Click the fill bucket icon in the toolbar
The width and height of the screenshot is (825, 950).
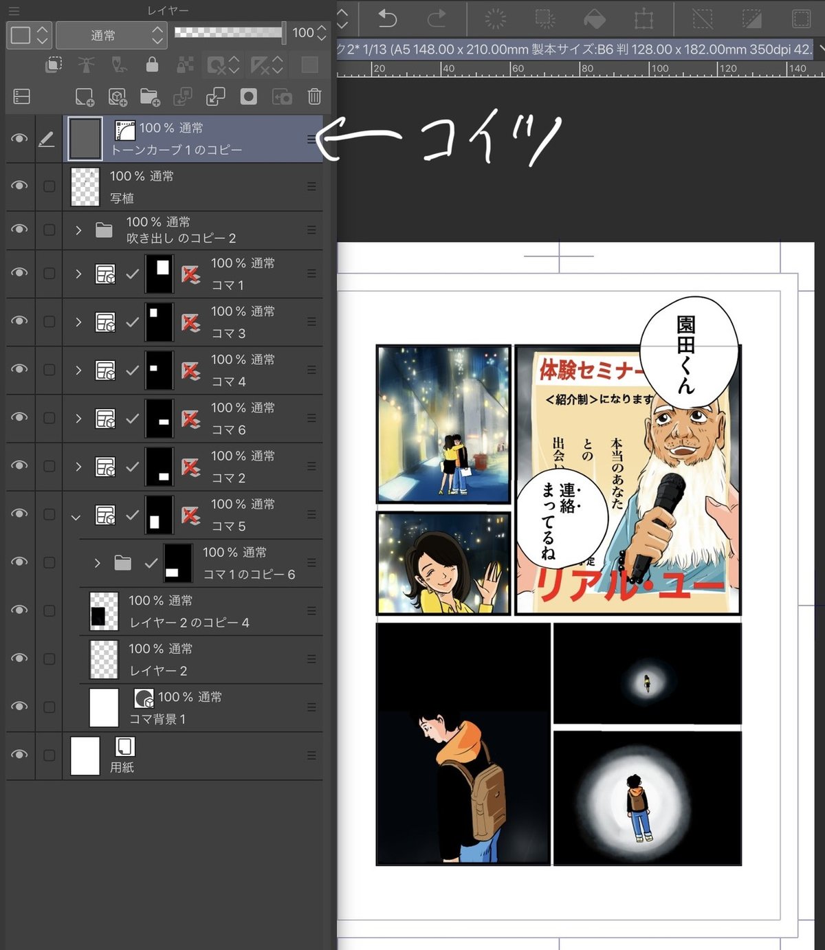pos(593,17)
